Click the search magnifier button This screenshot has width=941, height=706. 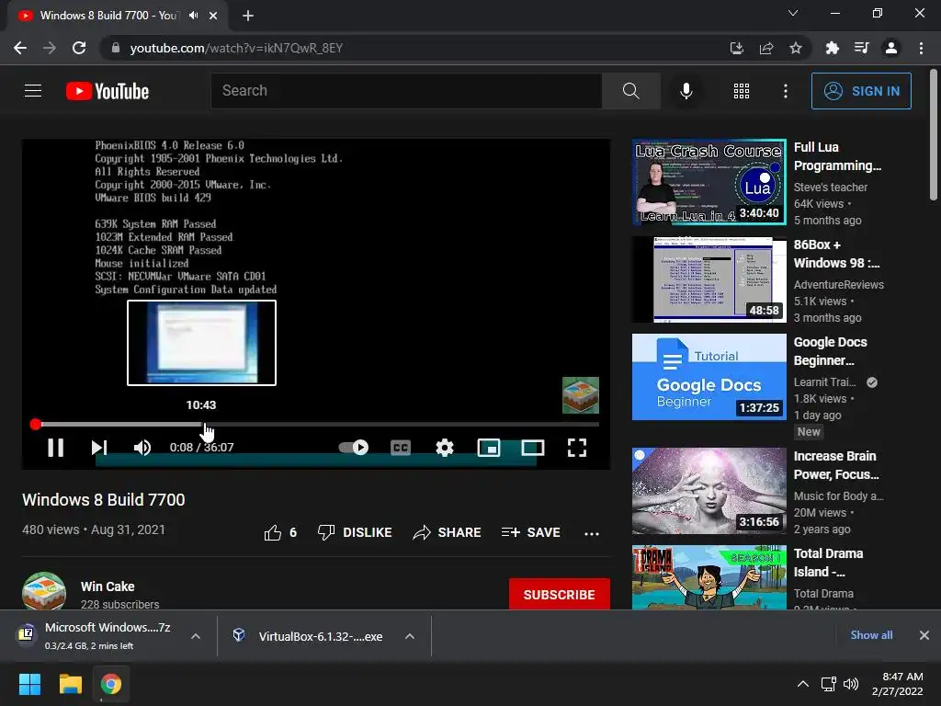click(630, 91)
